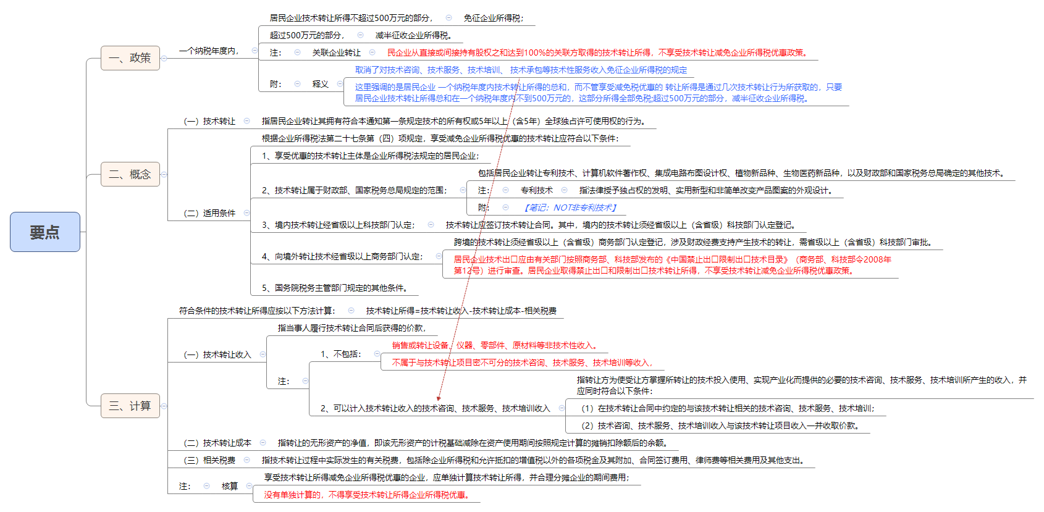
Task: Click condition (2) 技术咨询、技术服务、技术培训收入 text
Action: [720, 426]
